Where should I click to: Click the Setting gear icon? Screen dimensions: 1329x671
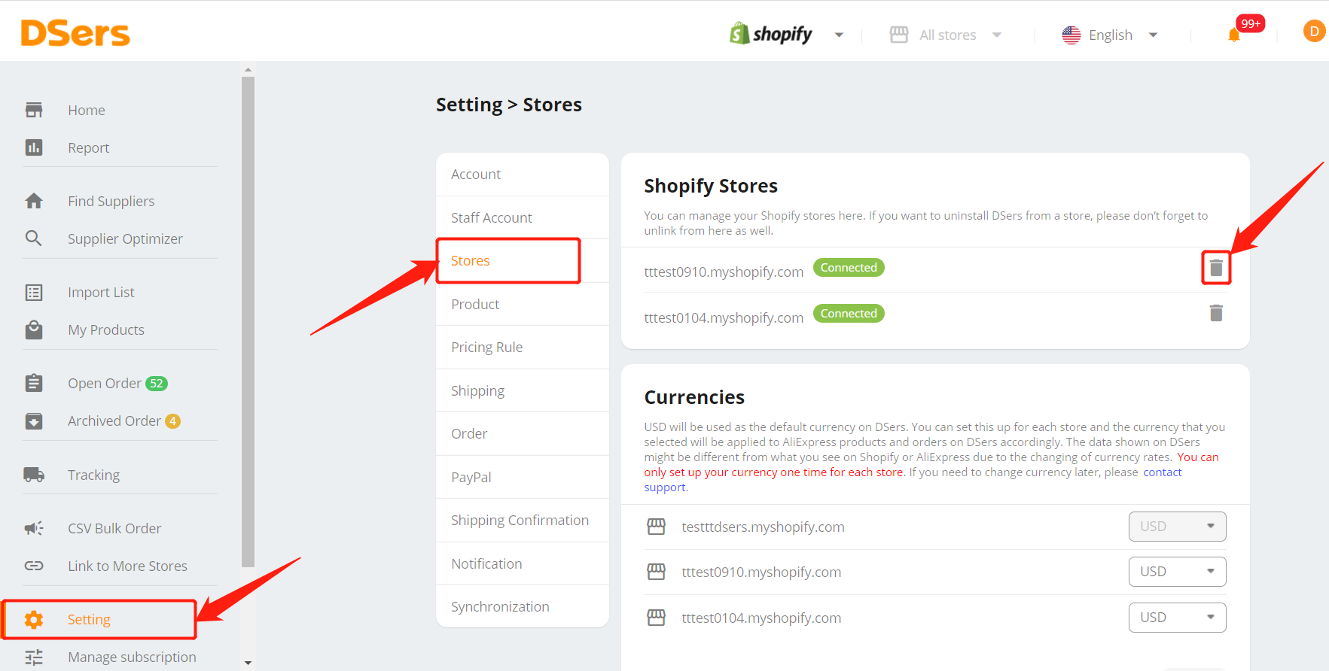click(x=34, y=620)
